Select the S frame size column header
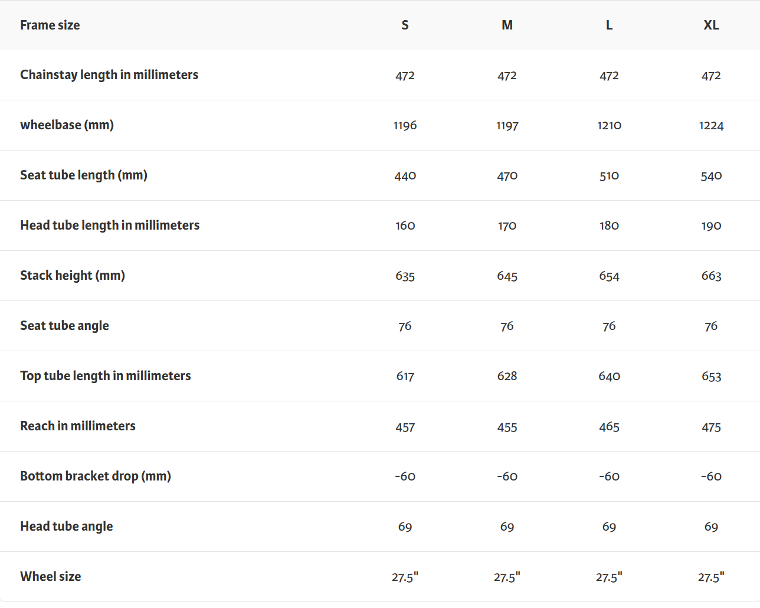This screenshot has height=608, width=760. pyautogui.click(x=405, y=25)
